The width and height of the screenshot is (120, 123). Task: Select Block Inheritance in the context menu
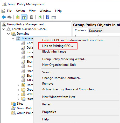[54, 52]
